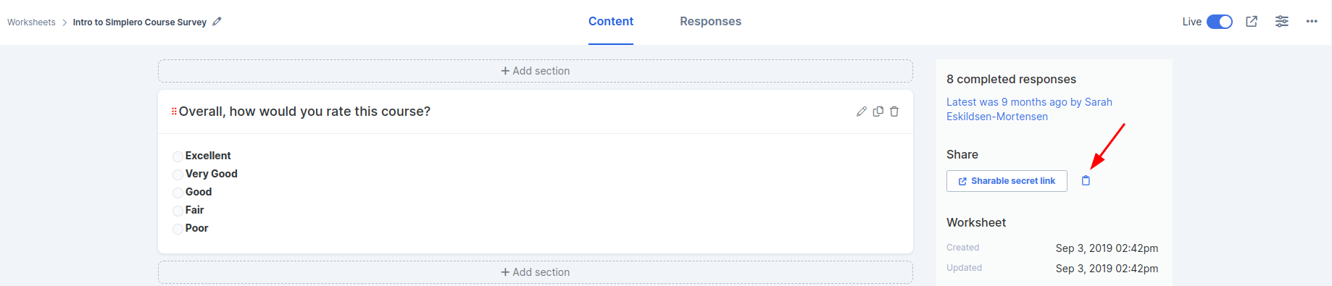The height and width of the screenshot is (286, 1332).
Task: Click the drag handle beside the question
Action: (x=174, y=112)
